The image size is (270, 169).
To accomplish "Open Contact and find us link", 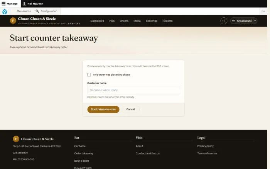I will tap(148, 153).
